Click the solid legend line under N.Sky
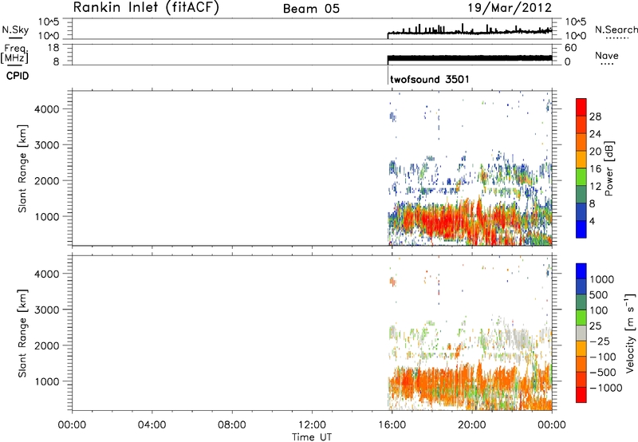 click(15, 37)
